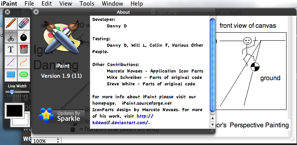The width and height of the screenshot is (297, 145).
Task: Open the Help menu
Action: pyautogui.click(x=137, y=3)
